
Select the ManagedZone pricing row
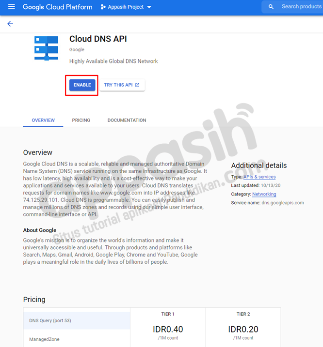[77, 338]
